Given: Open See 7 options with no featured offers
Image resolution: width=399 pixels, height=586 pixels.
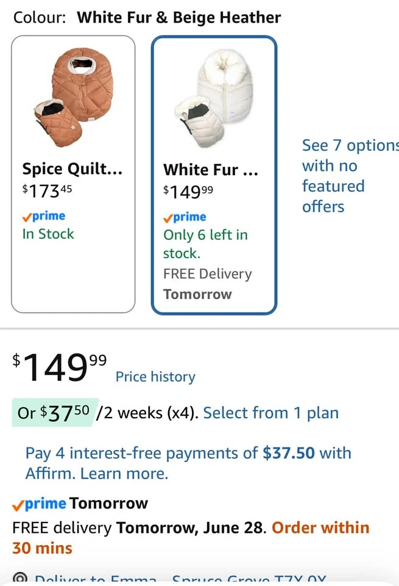Looking at the screenshot, I should pyautogui.click(x=350, y=176).
